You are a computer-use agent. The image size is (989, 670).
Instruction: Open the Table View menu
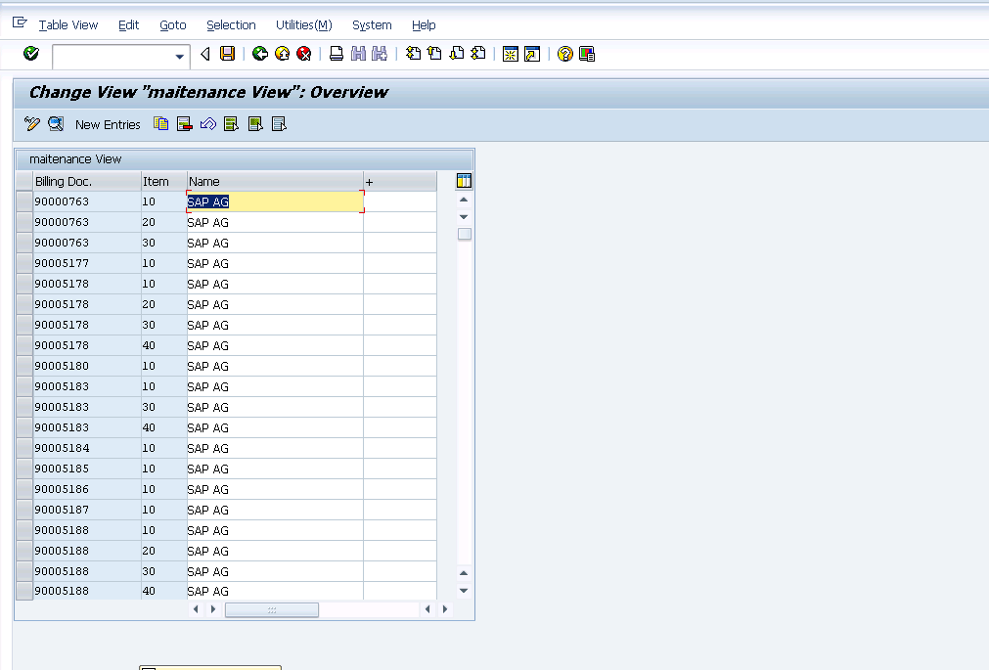click(68, 25)
